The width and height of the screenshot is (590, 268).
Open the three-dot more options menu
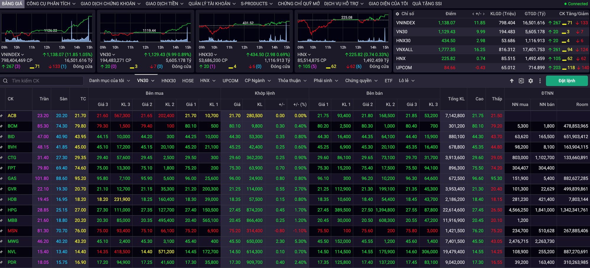coord(540,81)
